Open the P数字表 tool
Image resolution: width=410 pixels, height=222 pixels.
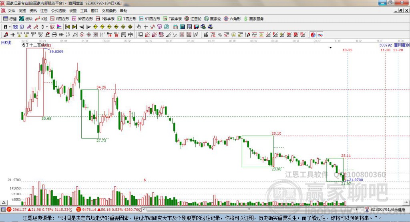105,19
